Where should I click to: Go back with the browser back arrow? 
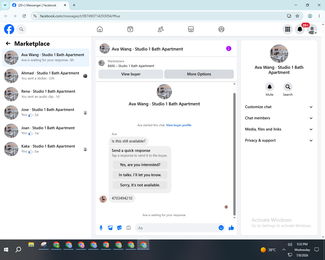(6, 16)
